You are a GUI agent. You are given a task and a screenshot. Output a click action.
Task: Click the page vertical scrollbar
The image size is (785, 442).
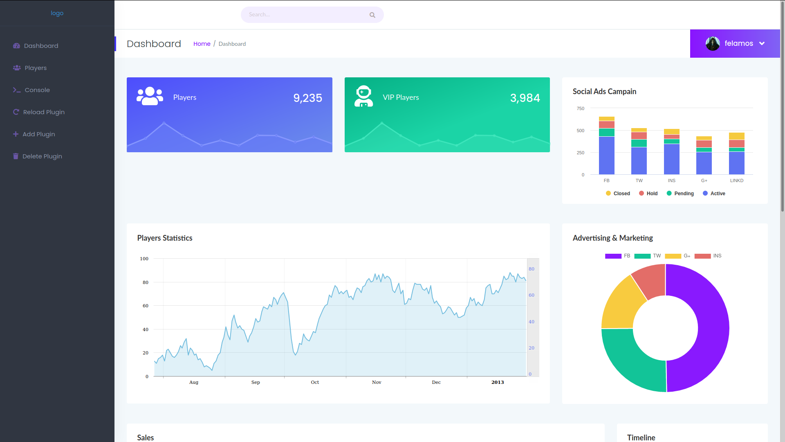click(782, 106)
